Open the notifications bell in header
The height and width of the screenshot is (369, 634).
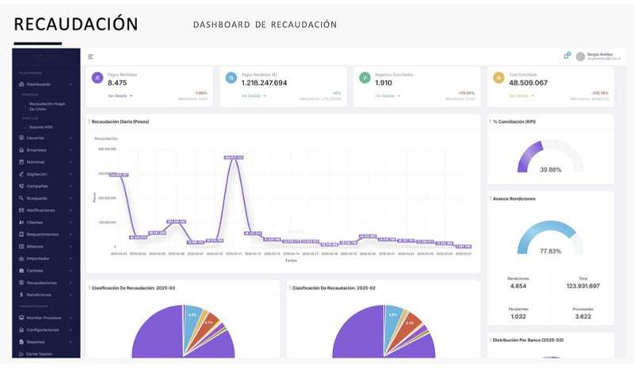click(567, 56)
